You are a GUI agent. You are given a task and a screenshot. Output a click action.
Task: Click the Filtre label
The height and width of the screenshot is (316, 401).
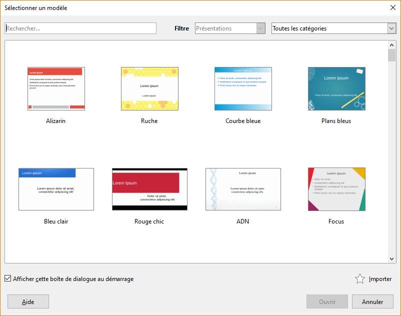(182, 28)
